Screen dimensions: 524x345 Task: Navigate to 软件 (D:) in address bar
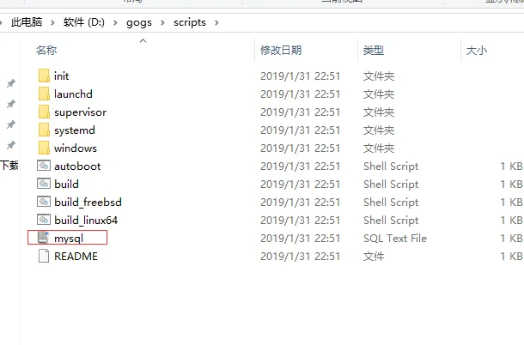coord(84,22)
